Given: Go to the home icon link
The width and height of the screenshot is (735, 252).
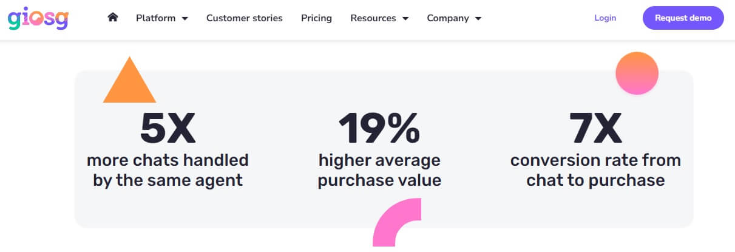Looking at the screenshot, I should [112, 18].
